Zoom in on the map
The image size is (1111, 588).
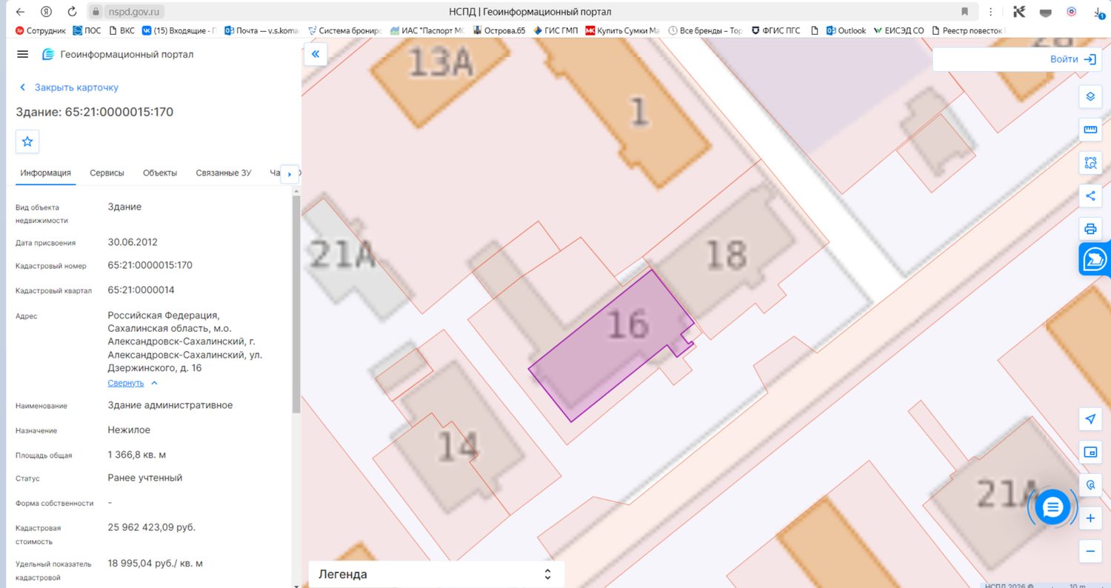point(1090,518)
